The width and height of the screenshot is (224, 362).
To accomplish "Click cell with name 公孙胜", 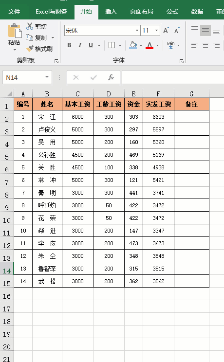I will pos(47,155).
